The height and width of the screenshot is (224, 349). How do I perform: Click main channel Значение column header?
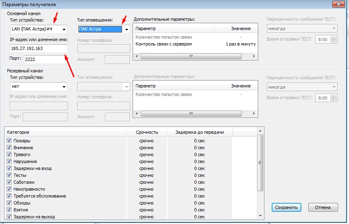coord(236,28)
